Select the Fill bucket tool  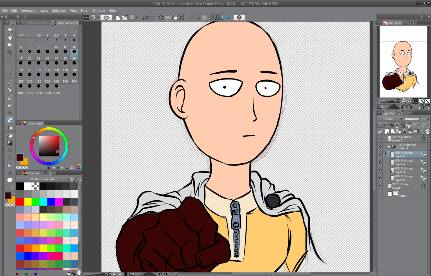click(x=10, y=135)
